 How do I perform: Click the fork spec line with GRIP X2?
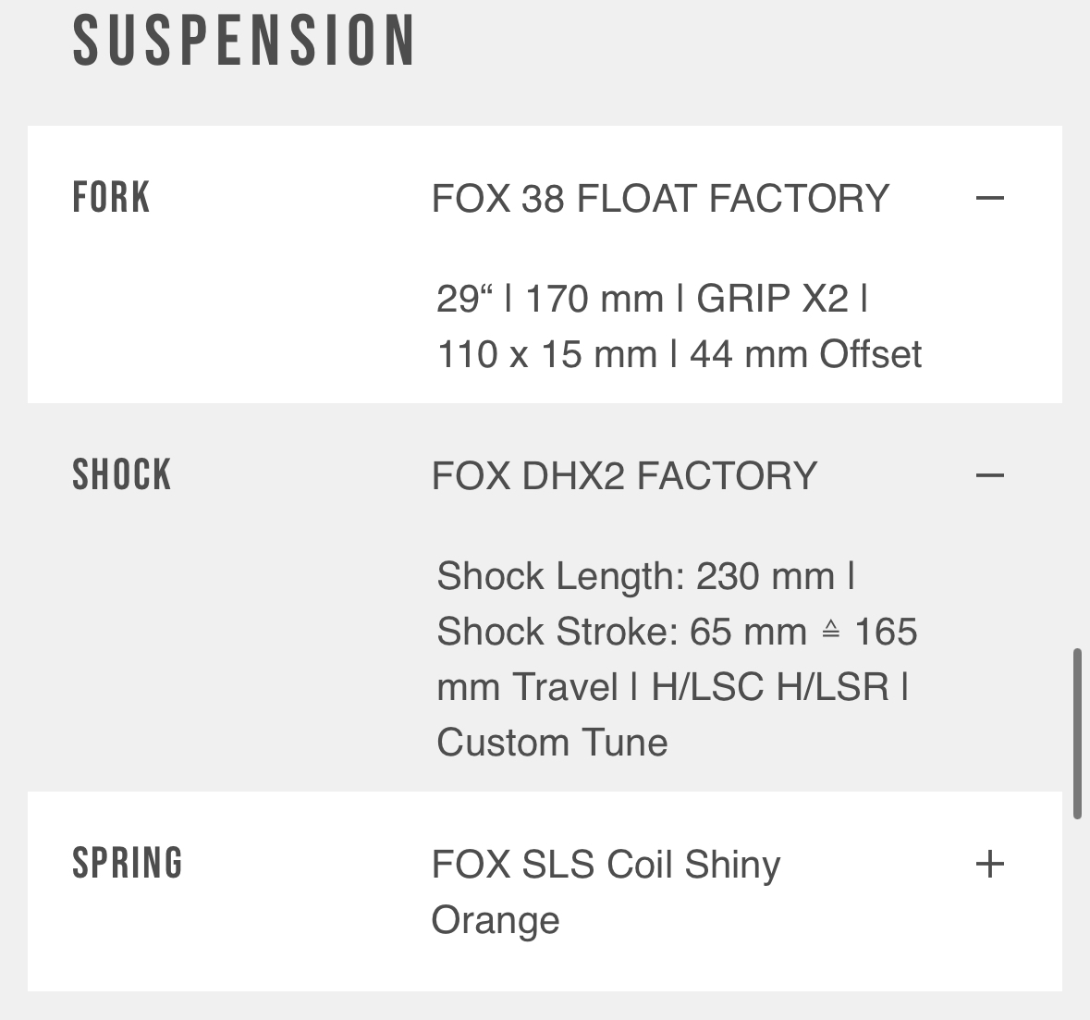pyautogui.click(x=652, y=299)
